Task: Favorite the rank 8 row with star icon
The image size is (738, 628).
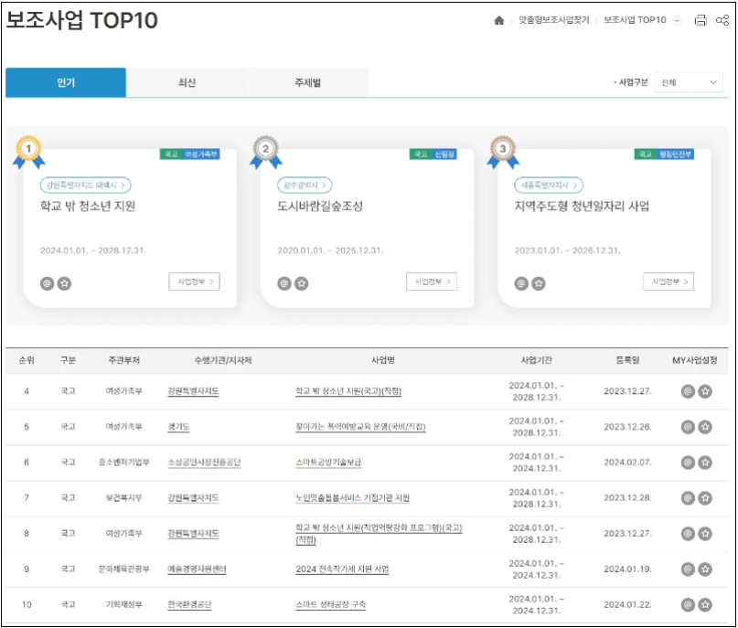Action: click(x=705, y=534)
